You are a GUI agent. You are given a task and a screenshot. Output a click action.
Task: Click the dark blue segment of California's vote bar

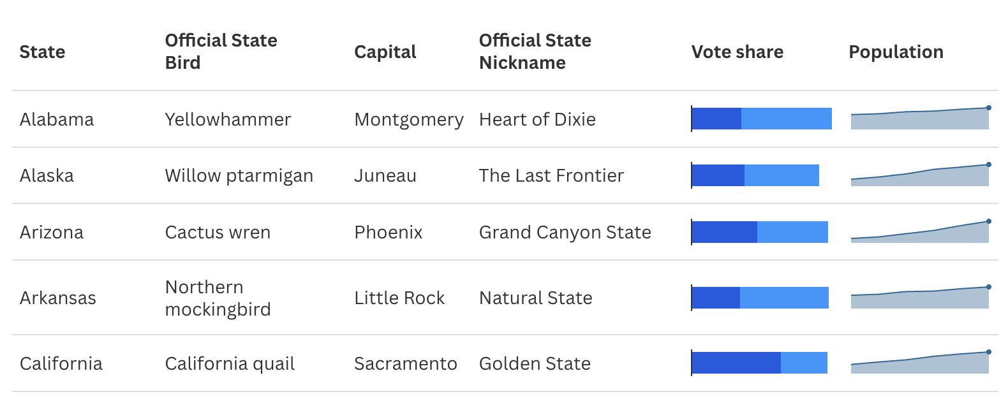point(736,363)
